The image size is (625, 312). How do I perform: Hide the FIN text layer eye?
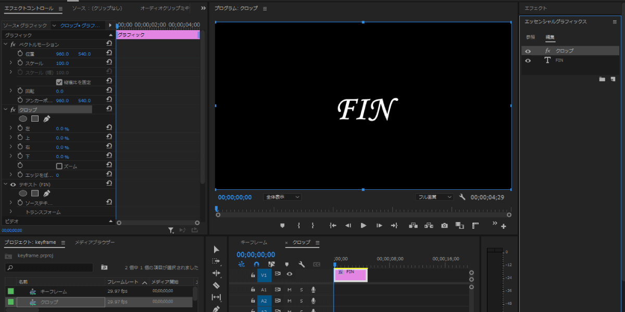point(528,60)
